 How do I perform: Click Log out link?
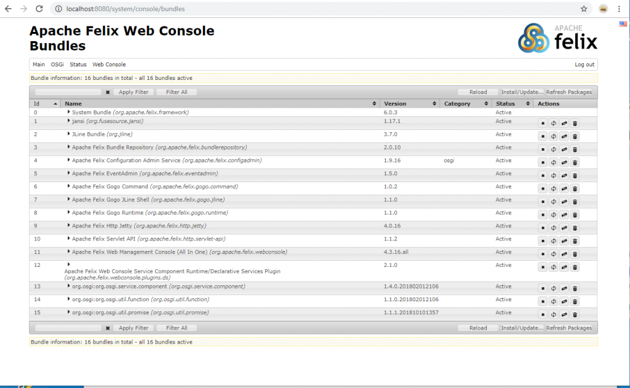point(584,65)
